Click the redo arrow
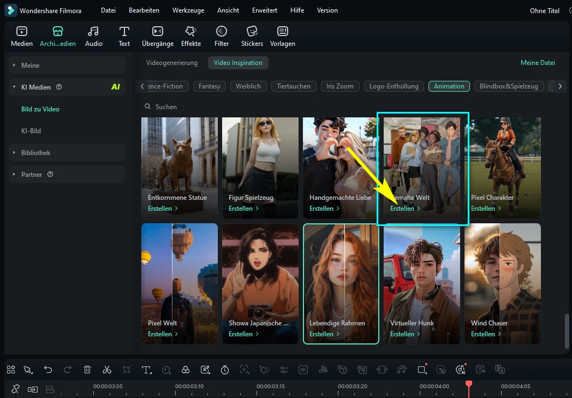 (68, 370)
